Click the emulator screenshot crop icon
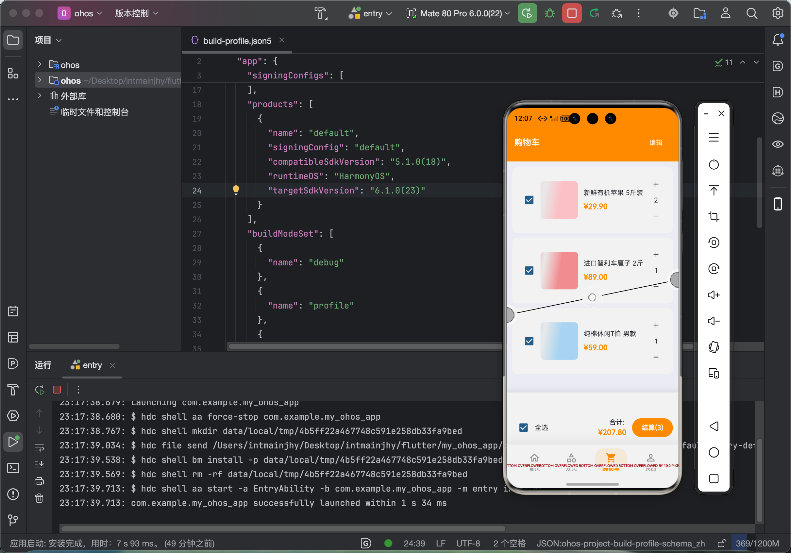Viewport: 791px width, 553px height. [x=714, y=216]
